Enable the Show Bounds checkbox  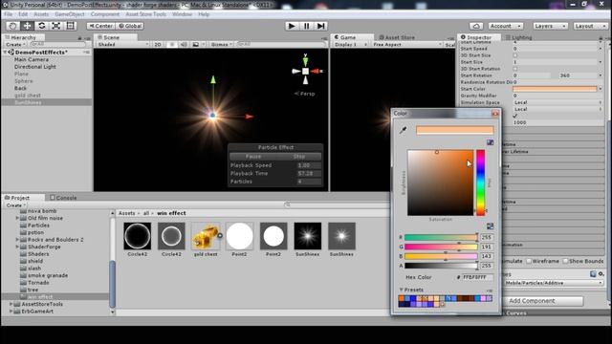click(565, 261)
